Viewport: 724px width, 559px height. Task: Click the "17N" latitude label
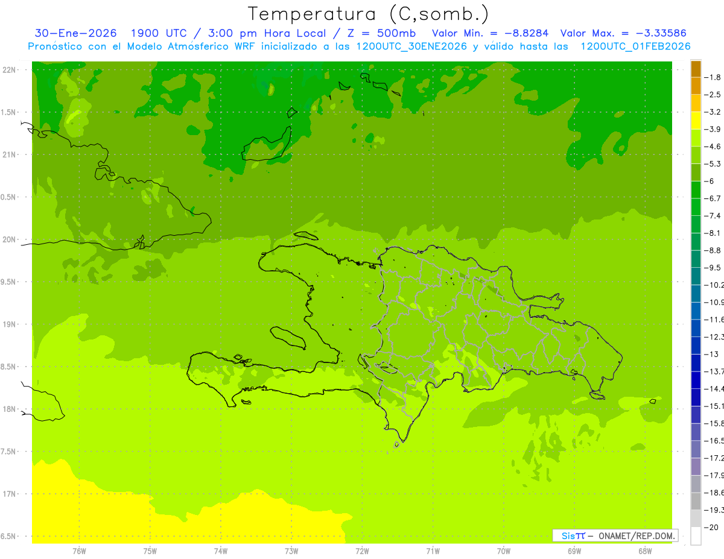(x=9, y=494)
